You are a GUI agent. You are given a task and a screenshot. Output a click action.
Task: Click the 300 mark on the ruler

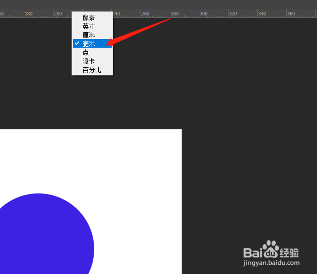204,14
